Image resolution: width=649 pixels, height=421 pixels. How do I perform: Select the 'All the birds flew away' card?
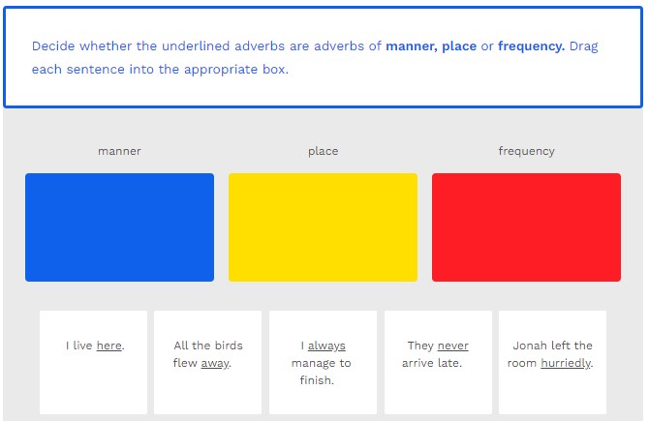[207, 362]
